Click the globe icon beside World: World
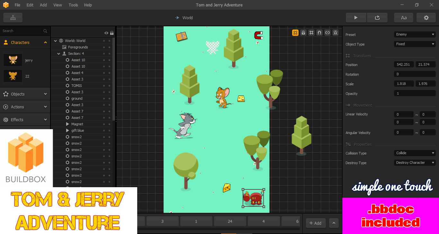The height and width of the screenshot is (234, 439). (61, 41)
